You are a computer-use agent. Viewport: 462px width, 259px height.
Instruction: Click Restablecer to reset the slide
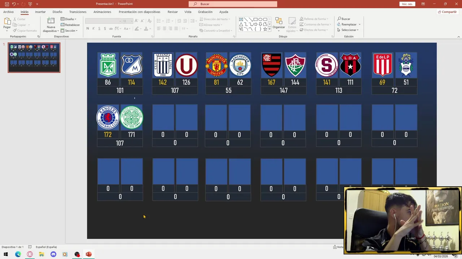[x=70, y=25]
